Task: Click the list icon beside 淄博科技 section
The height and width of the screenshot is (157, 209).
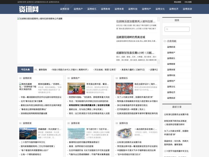Action: (x=117, y=123)
